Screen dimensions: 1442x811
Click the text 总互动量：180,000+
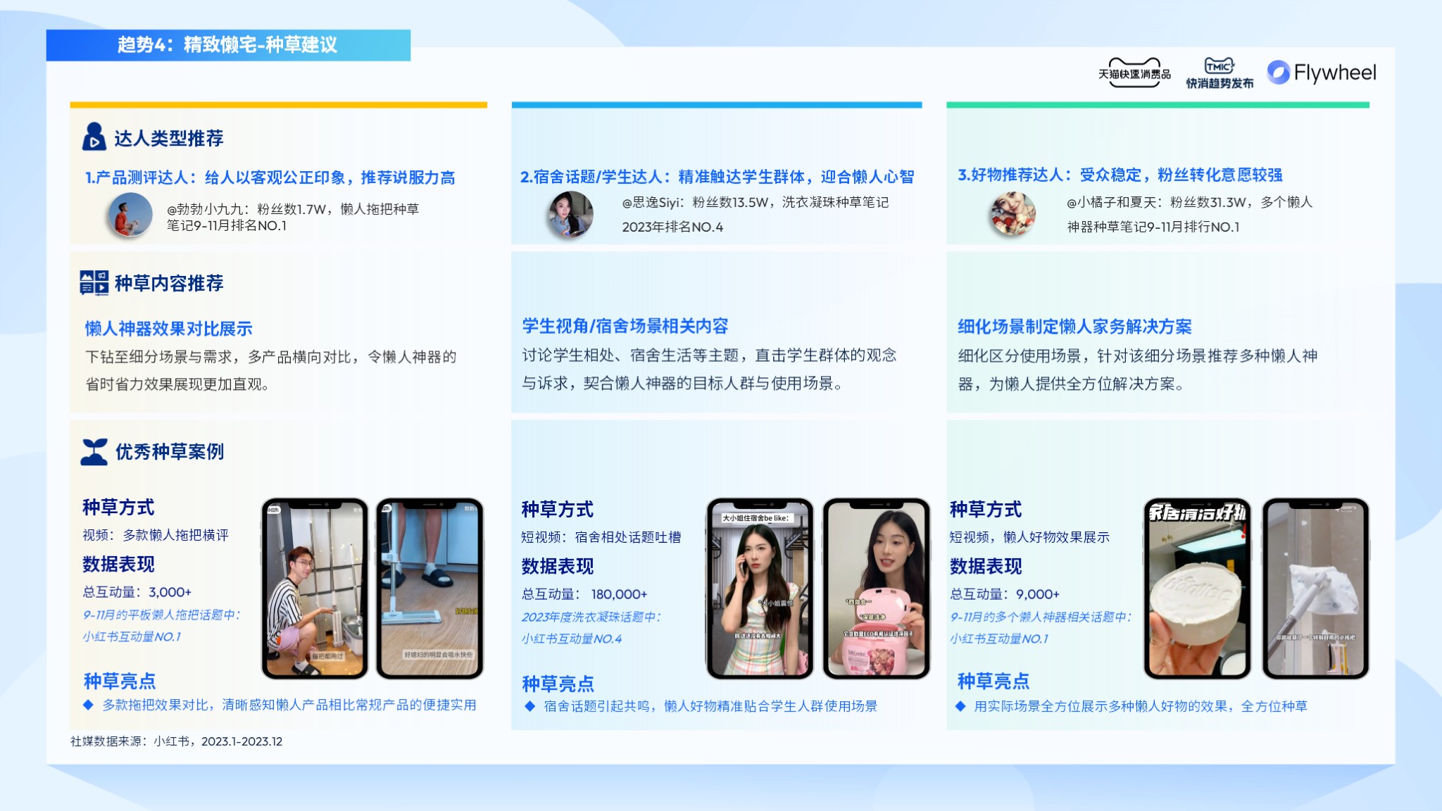click(584, 594)
